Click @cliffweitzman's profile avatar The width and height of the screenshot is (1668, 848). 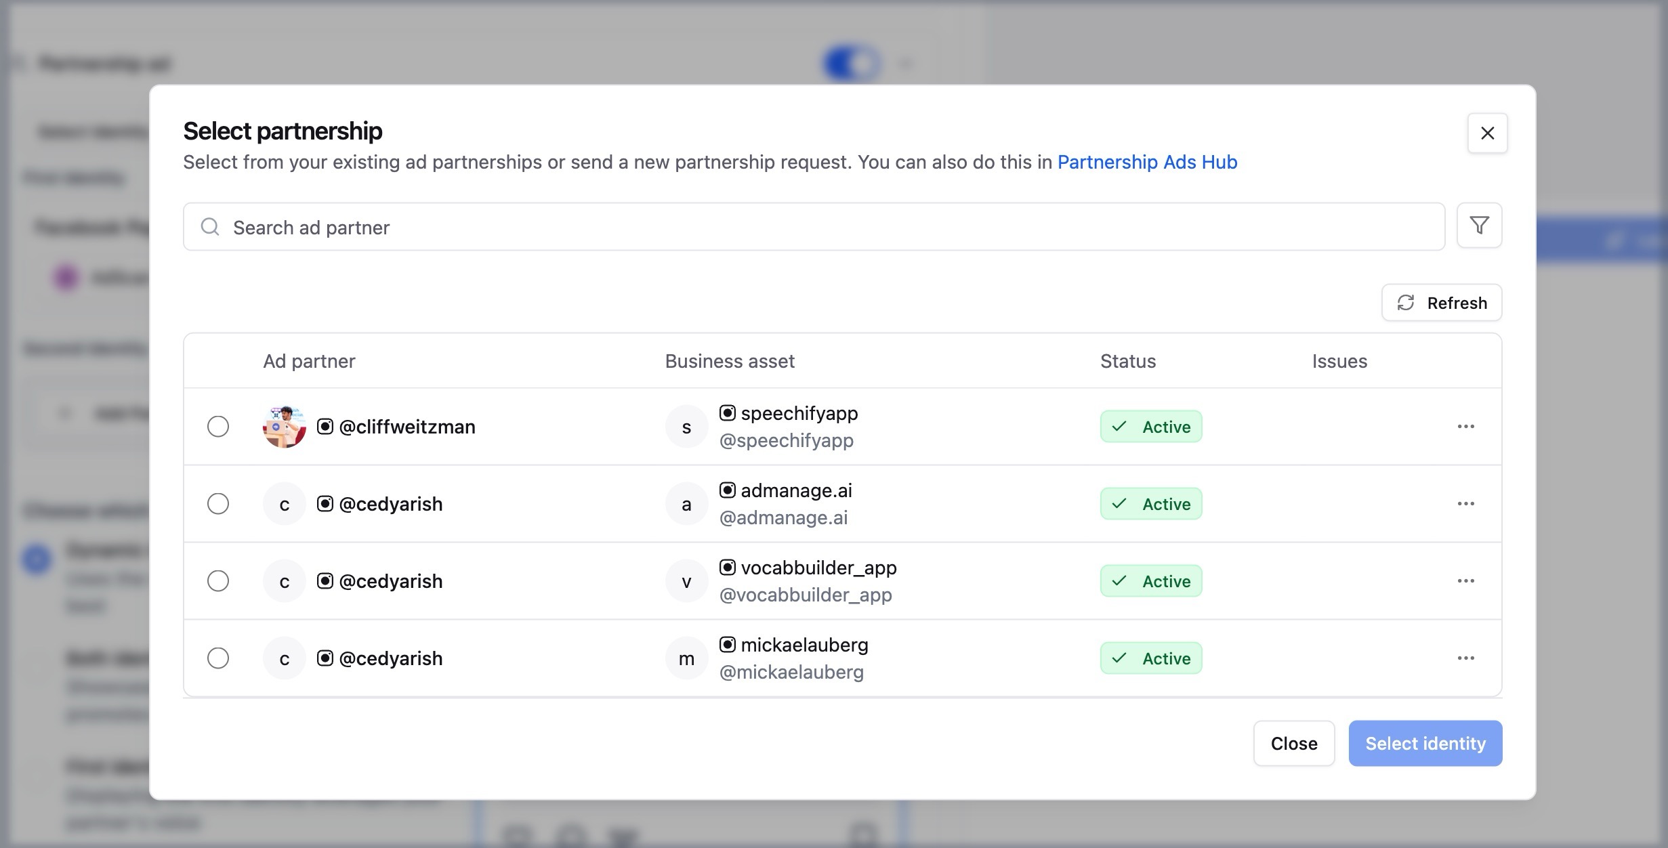(x=284, y=426)
